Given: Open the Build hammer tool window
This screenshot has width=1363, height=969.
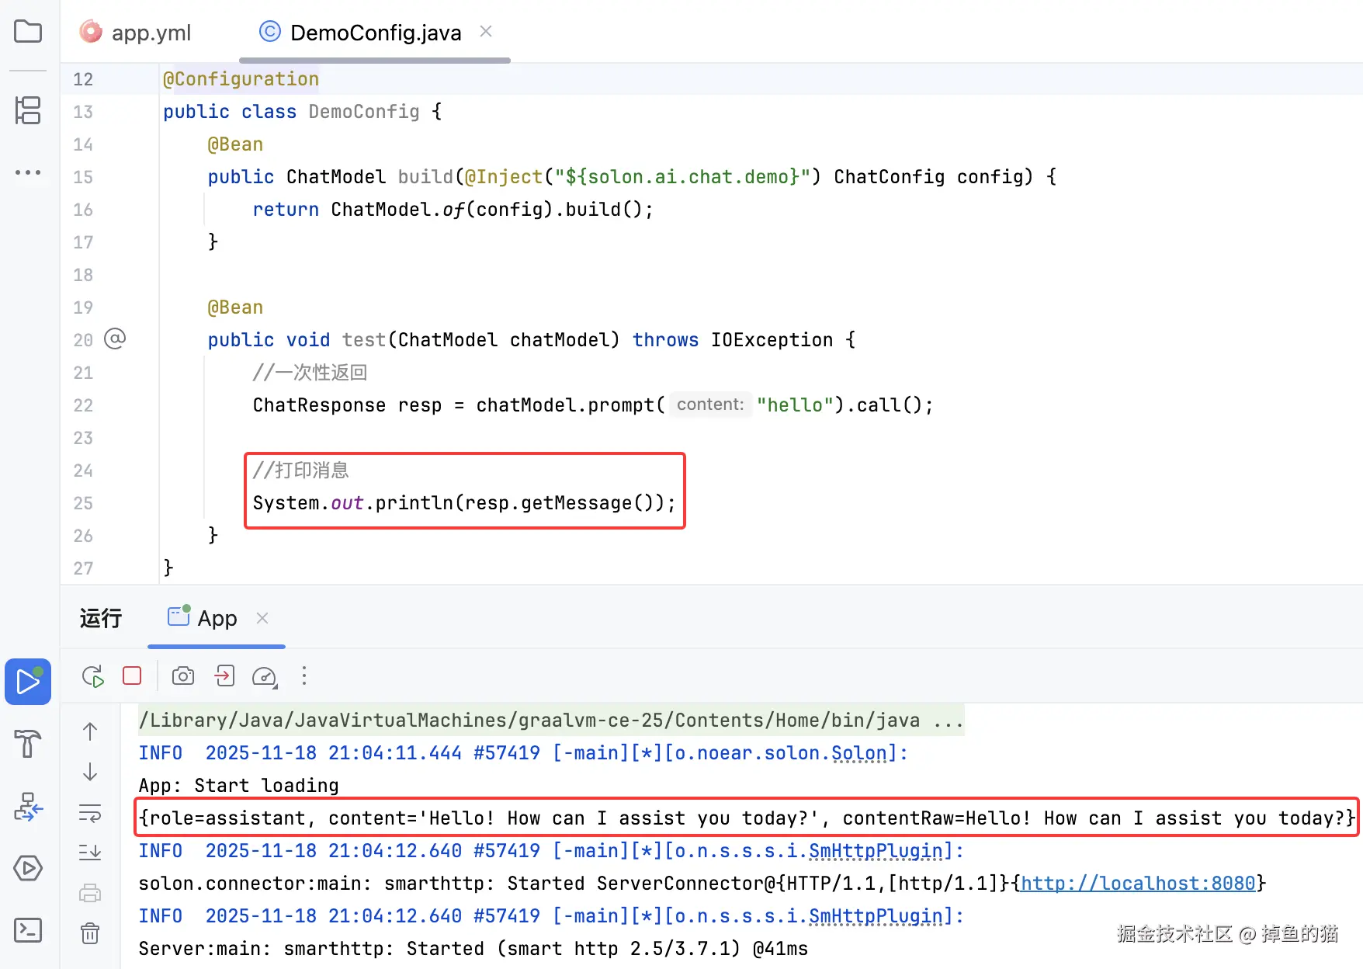Looking at the screenshot, I should tap(28, 744).
